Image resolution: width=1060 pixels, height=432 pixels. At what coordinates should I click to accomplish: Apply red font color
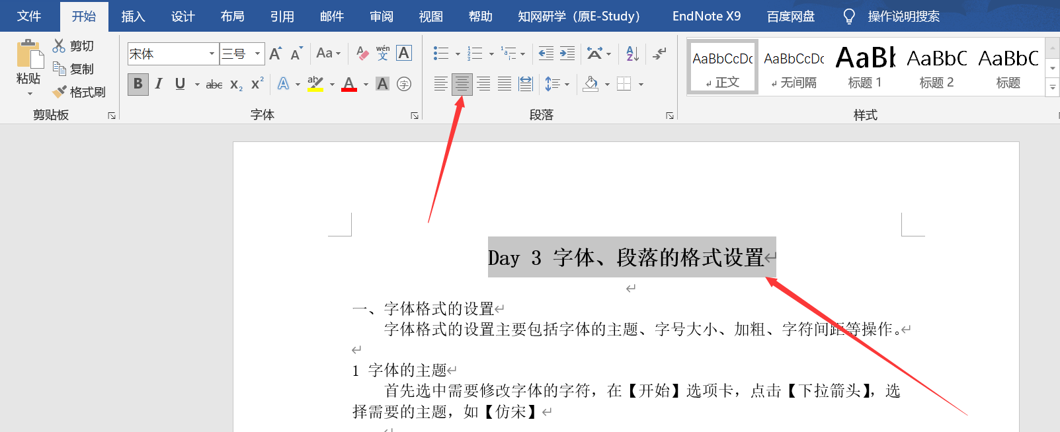(349, 84)
